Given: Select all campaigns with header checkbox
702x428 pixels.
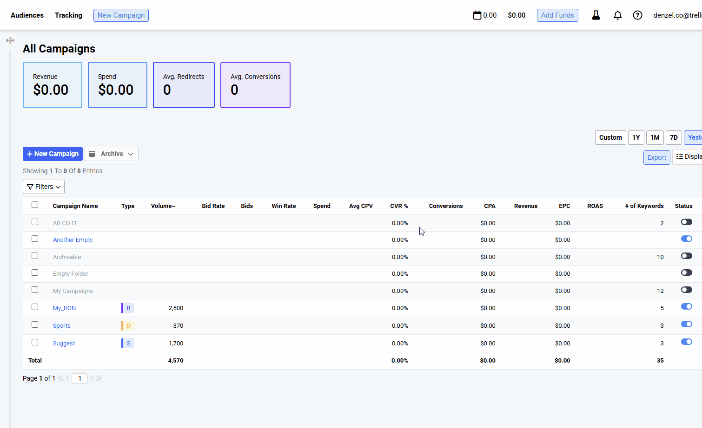Looking at the screenshot, I should [35, 205].
